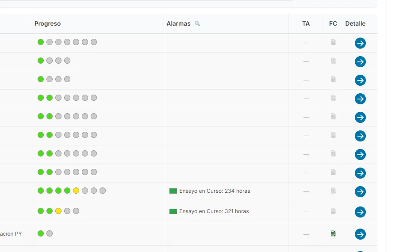
Task: Click the FC column header
Action: 333,23
